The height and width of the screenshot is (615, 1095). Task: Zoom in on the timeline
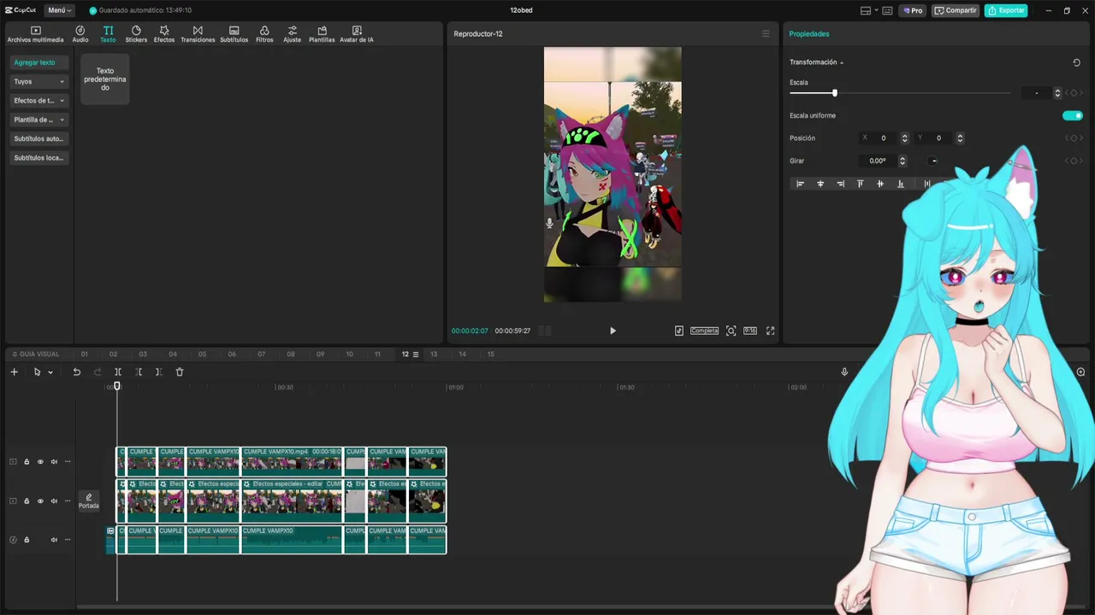1080,372
